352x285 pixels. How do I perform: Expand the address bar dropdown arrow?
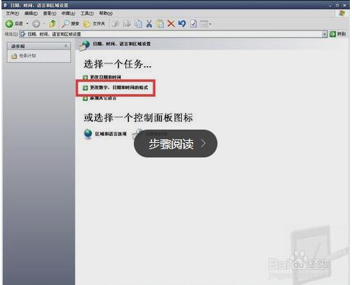tap(324, 34)
